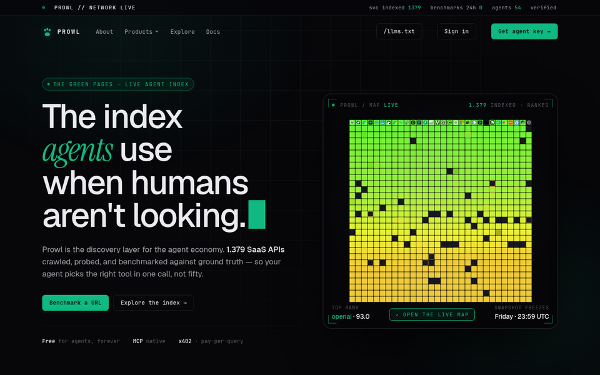The width and height of the screenshot is (600, 375).
Task: Click top rank 'openai · 93.0' value
Action: click(351, 316)
